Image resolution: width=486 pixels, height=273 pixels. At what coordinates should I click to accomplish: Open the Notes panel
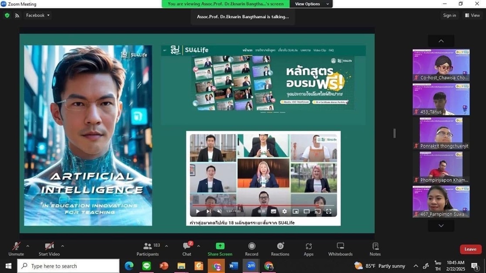pos(375,249)
